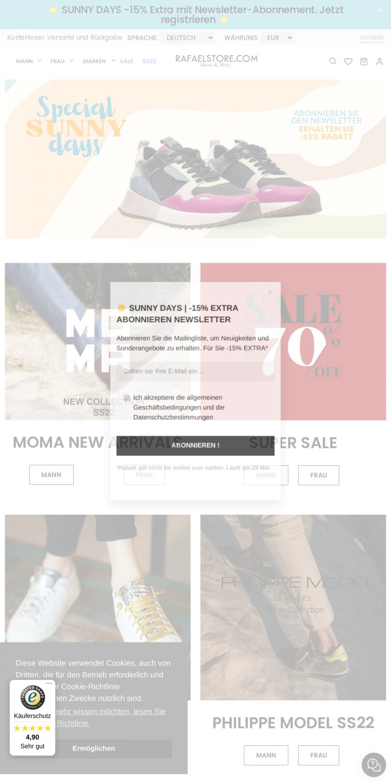Expand the Sprache Deutsch dropdown

[x=187, y=38]
